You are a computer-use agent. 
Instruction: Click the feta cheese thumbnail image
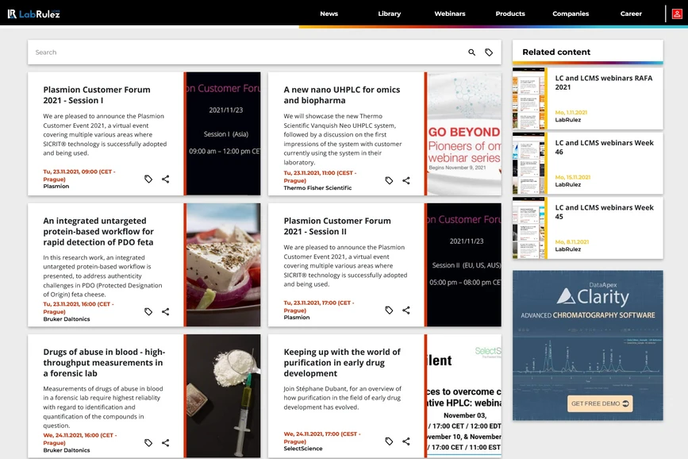pos(223,265)
